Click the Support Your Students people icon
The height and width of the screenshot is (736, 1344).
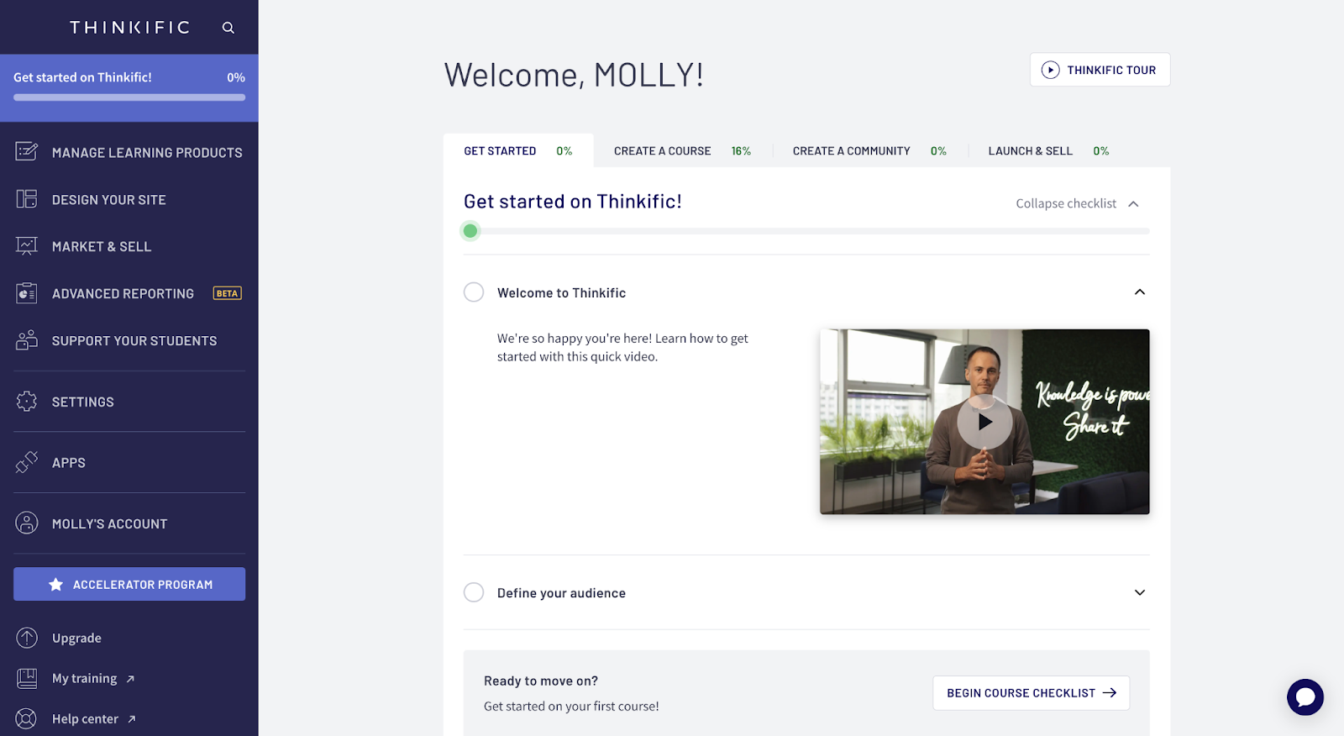[x=27, y=340]
